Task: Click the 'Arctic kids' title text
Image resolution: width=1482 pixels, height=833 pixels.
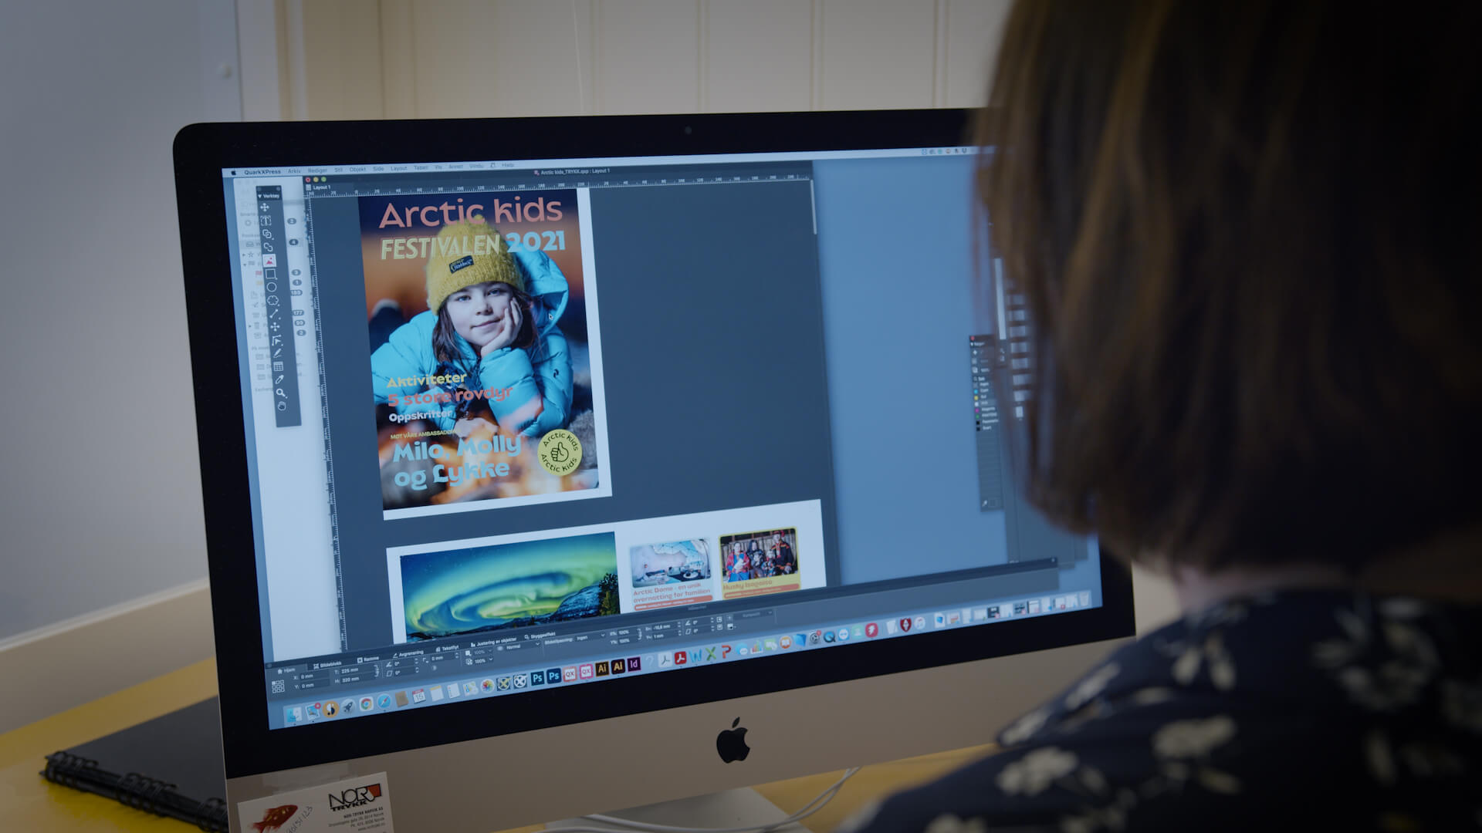Action: [x=471, y=211]
